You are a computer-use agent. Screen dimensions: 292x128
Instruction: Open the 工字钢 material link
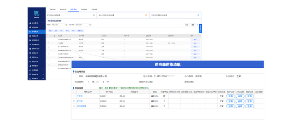(80, 96)
